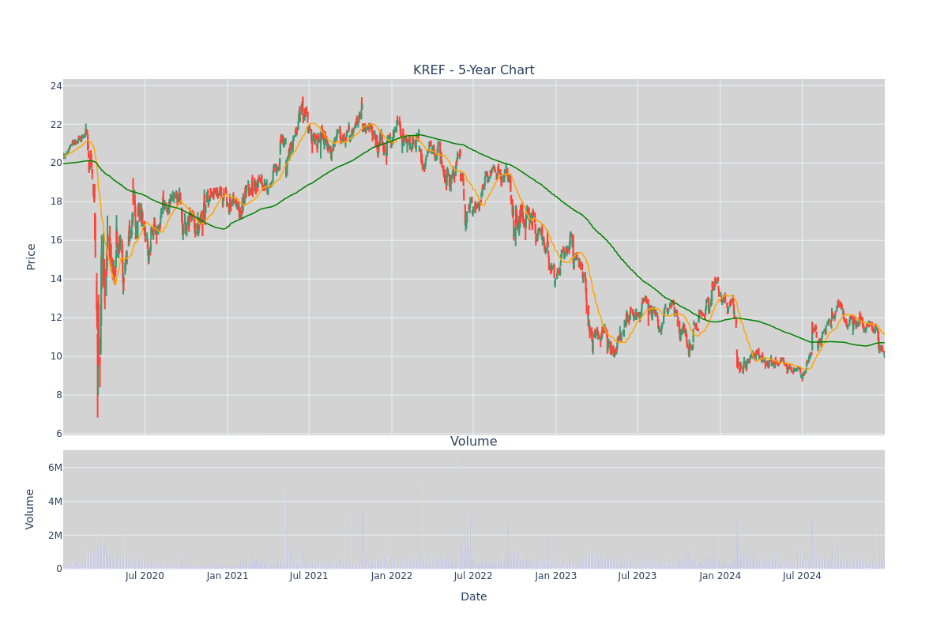Click the "Jul 2021" date tick

309,576
